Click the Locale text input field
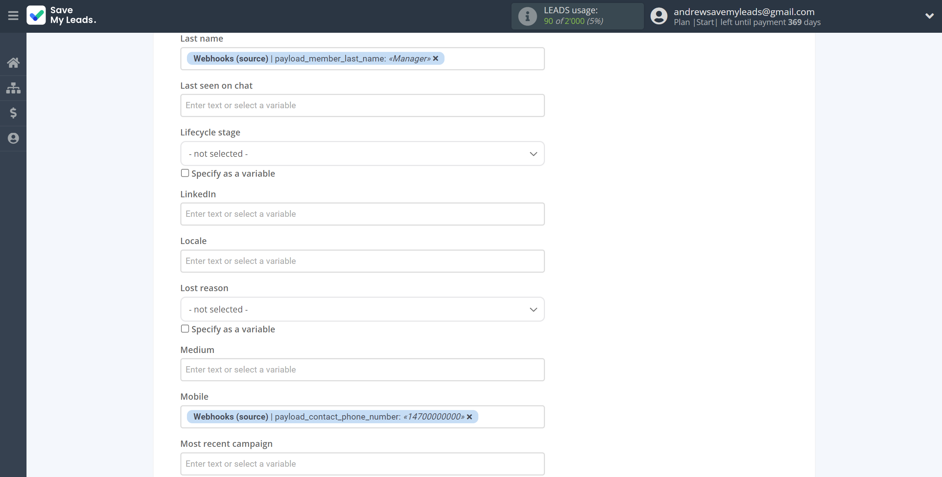This screenshot has width=942, height=477. pos(362,261)
